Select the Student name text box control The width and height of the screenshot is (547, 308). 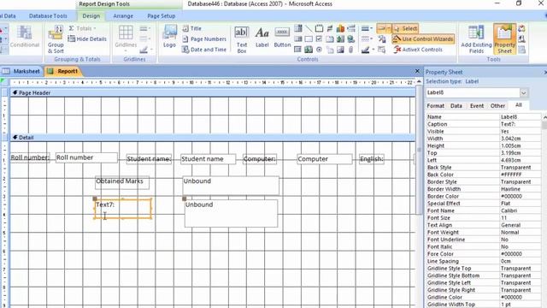(x=208, y=159)
